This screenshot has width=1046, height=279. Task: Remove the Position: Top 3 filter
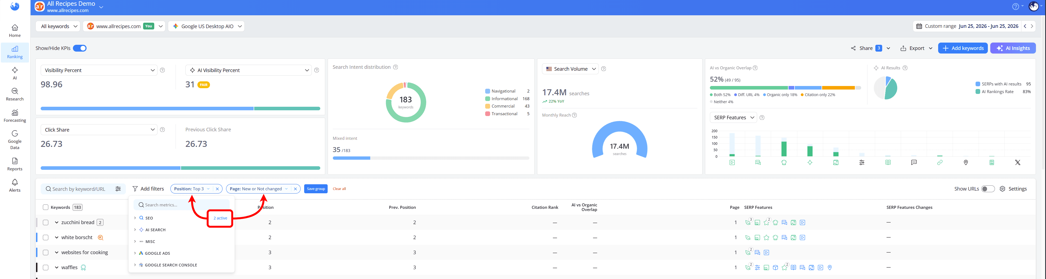pyautogui.click(x=217, y=189)
